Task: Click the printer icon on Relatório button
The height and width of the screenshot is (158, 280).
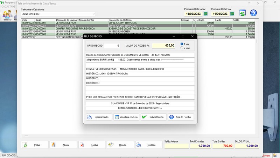Action: click(x=139, y=145)
